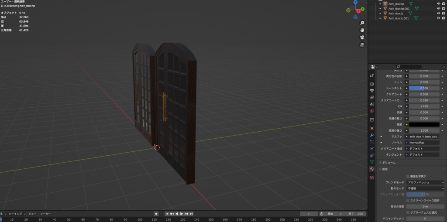This screenshot has width=447, height=222.
Task: Open the Object Data mesh tab
Action: pos(372,162)
